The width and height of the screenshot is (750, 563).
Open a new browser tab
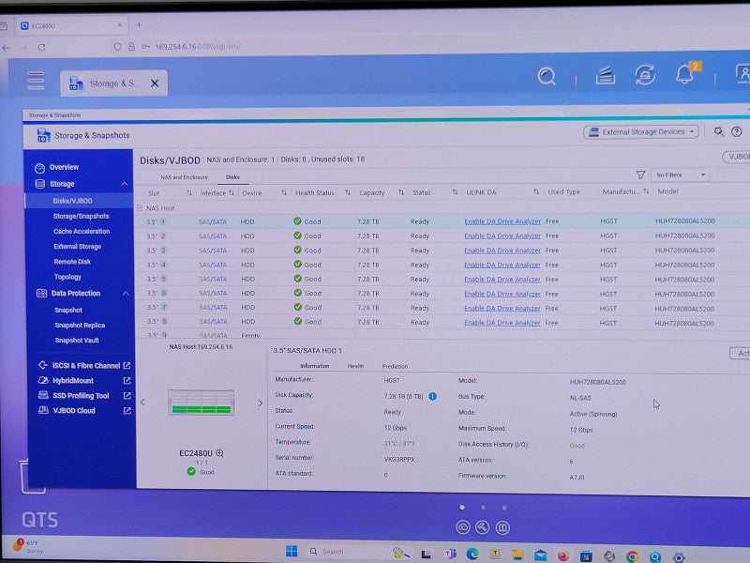[139, 25]
